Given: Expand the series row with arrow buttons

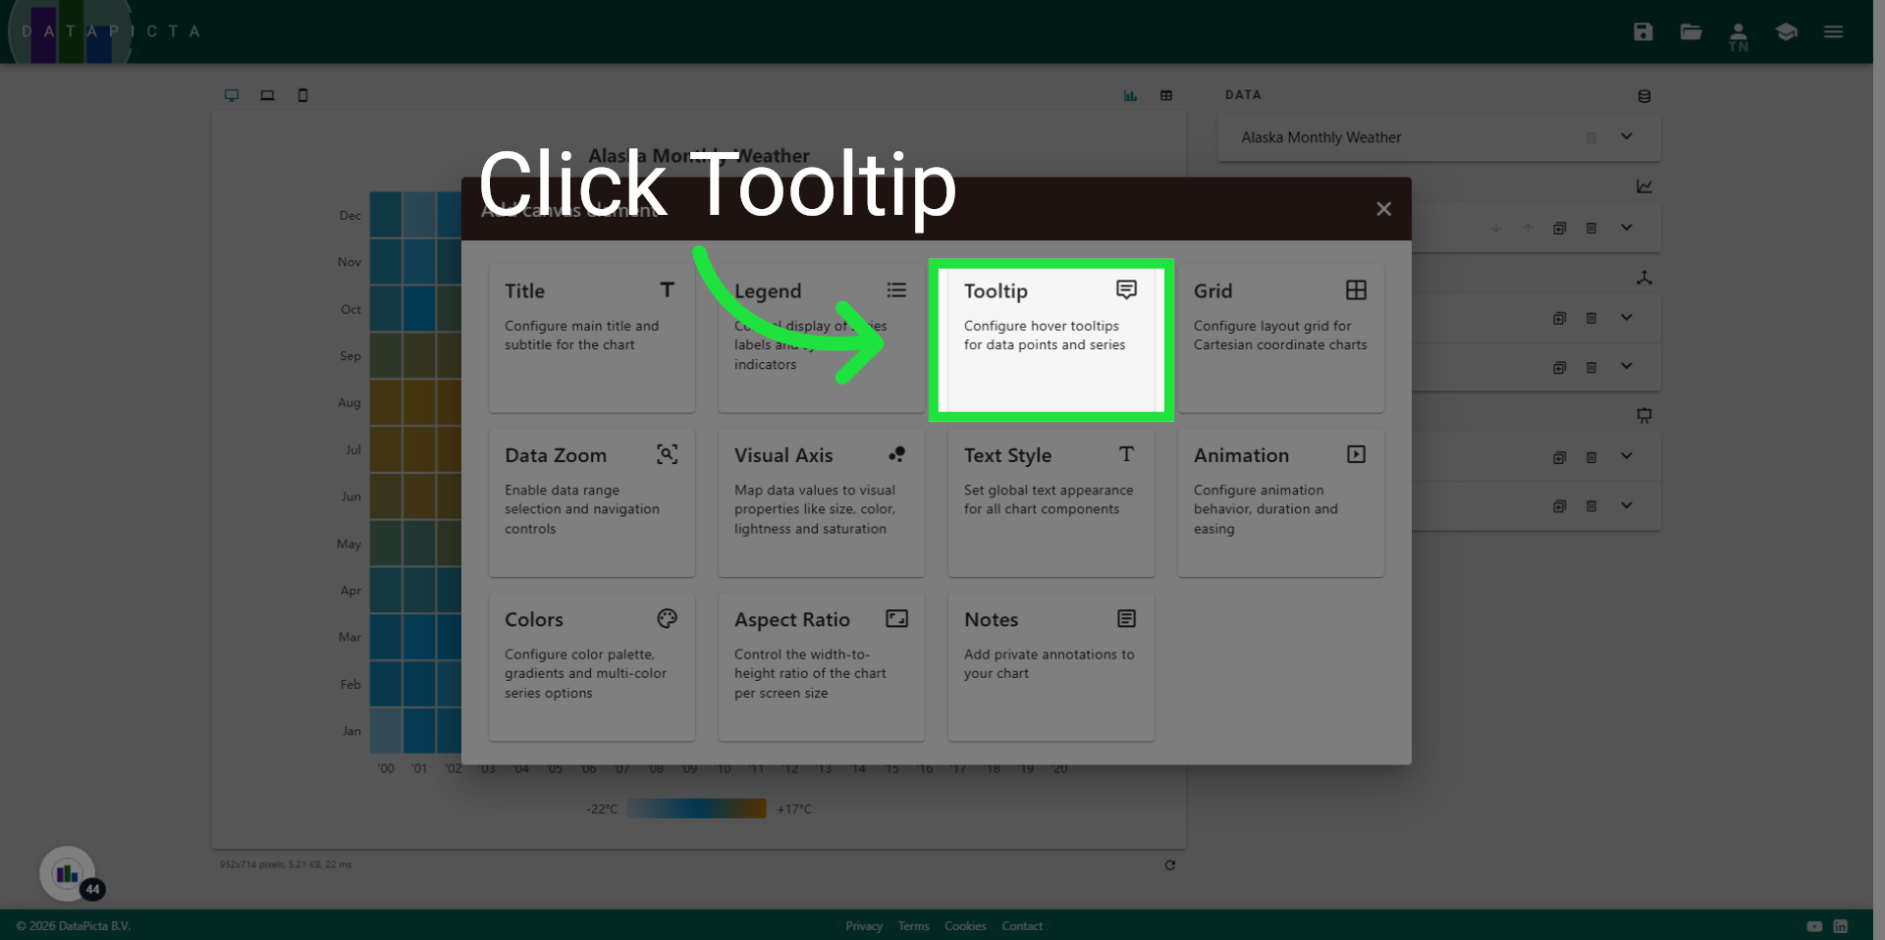Looking at the screenshot, I should 1627,227.
